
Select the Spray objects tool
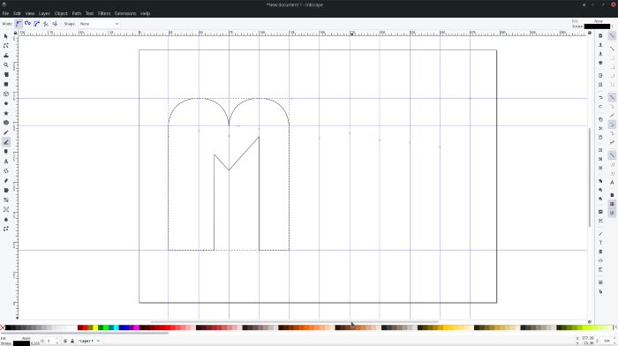pyautogui.click(x=6, y=171)
